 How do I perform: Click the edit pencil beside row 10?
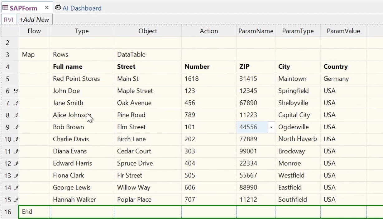click(17, 139)
